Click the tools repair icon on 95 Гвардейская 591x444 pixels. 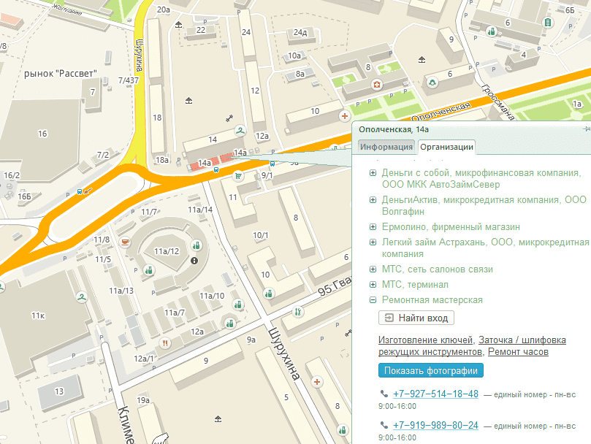coord(298,312)
